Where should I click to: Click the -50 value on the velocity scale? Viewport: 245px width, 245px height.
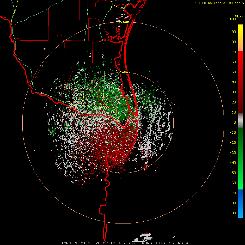tap(233, 173)
